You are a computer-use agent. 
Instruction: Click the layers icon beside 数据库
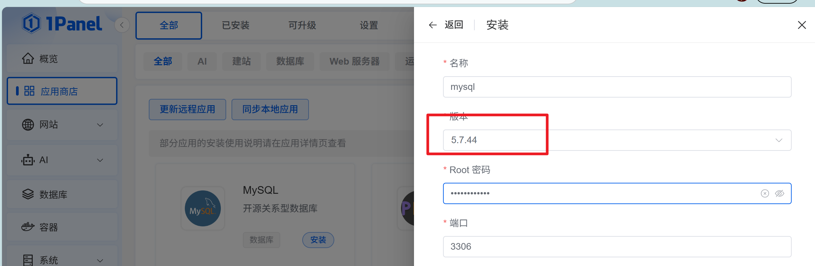28,194
